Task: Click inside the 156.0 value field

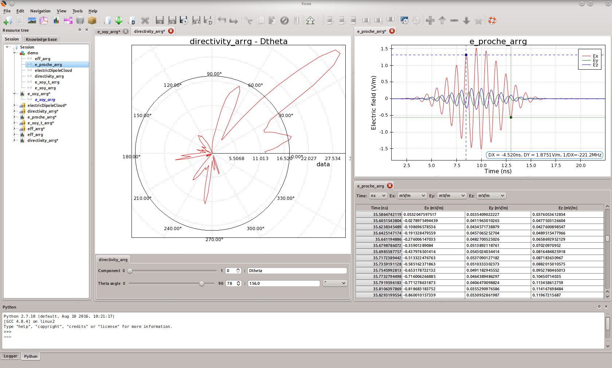Action: click(284, 283)
